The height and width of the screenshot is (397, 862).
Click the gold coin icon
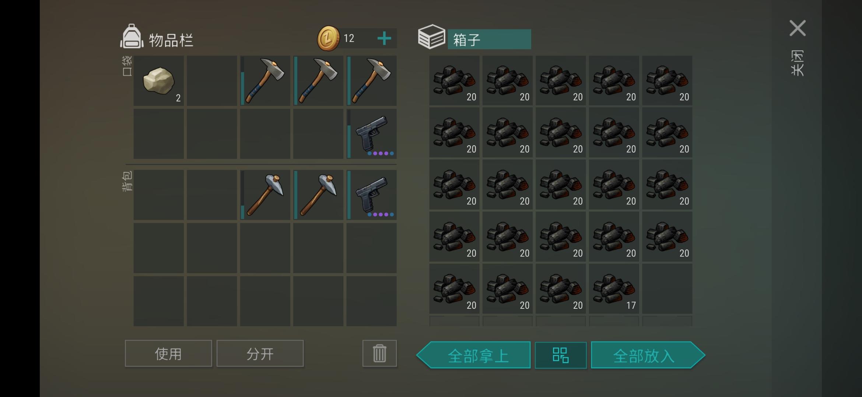328,38
